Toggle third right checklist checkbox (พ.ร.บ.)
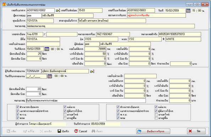The height and width of the screenshot is (137, 211). [118, 114]
